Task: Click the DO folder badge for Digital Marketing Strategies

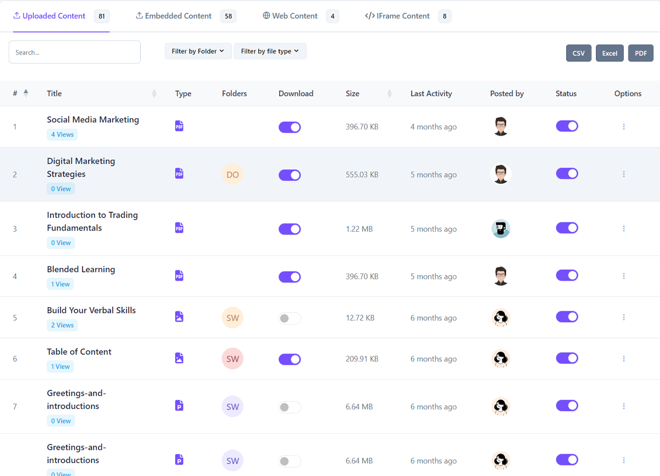Action: [x=232, y=175]
